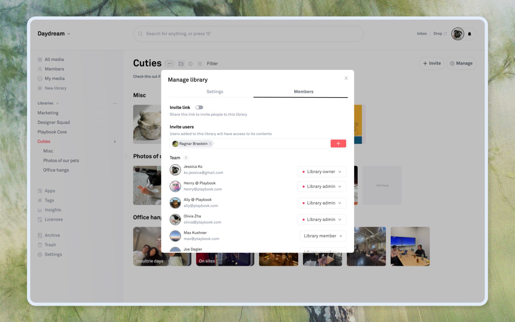Switch to the Settings tab

tap(215, 92)
